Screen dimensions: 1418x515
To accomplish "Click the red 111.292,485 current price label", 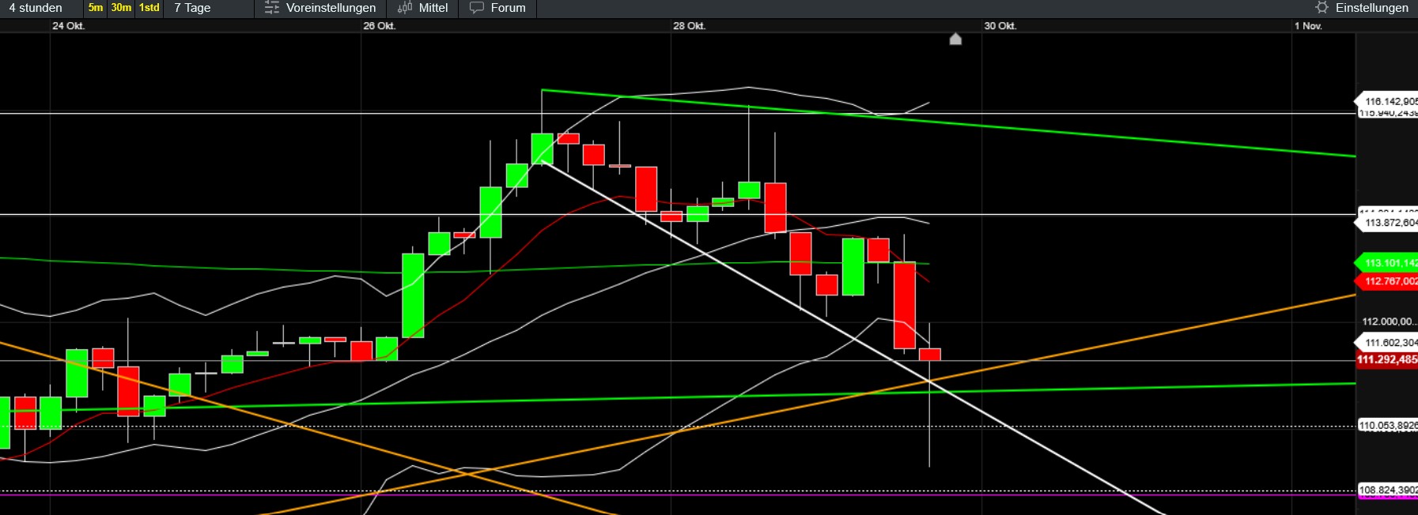I will [1387, 359].
